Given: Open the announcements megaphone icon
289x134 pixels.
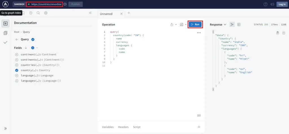Looking at the screenshot, I should tap(272, 4).
